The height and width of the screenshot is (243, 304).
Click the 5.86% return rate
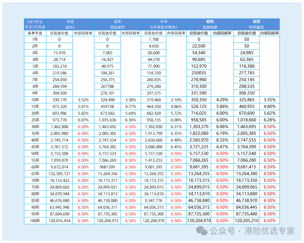pyautogui.click(x=222, y=106)
